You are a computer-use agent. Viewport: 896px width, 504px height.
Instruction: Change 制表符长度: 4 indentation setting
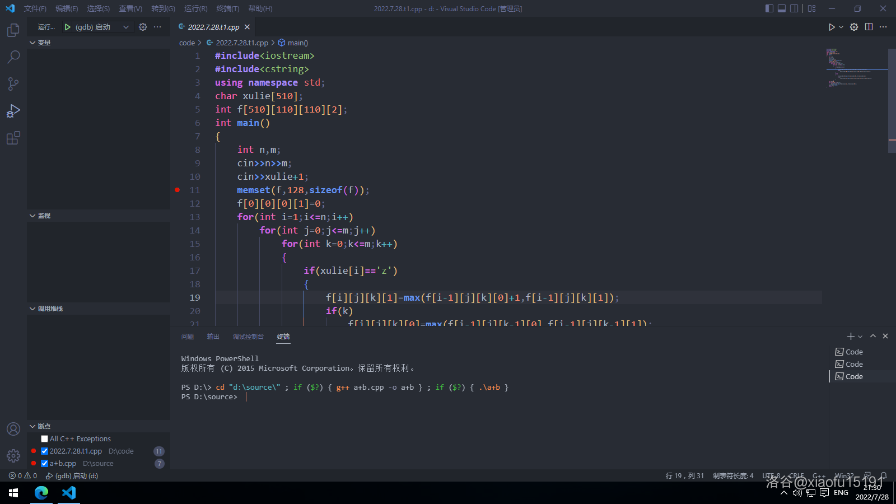733,475
